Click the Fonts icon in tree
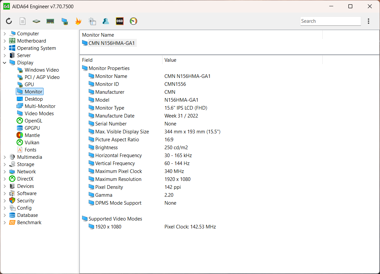Viewport: 380px width, 274px height. click(20, 150)
